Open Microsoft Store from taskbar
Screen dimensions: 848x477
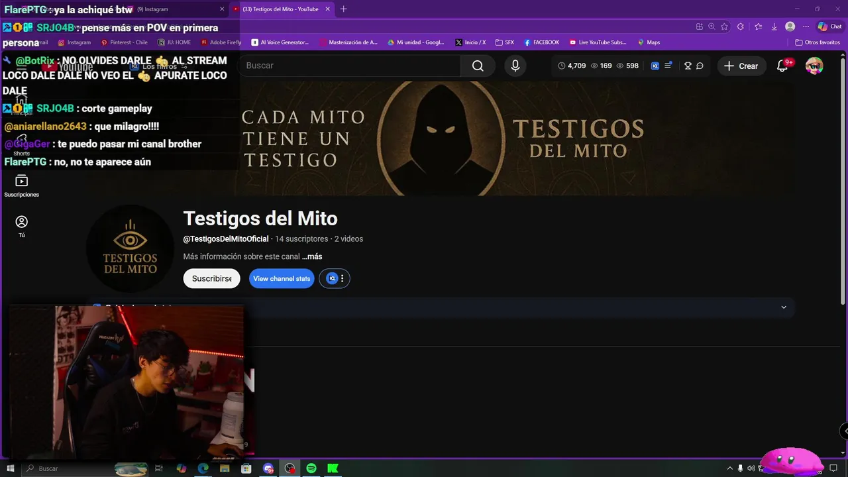246,468
